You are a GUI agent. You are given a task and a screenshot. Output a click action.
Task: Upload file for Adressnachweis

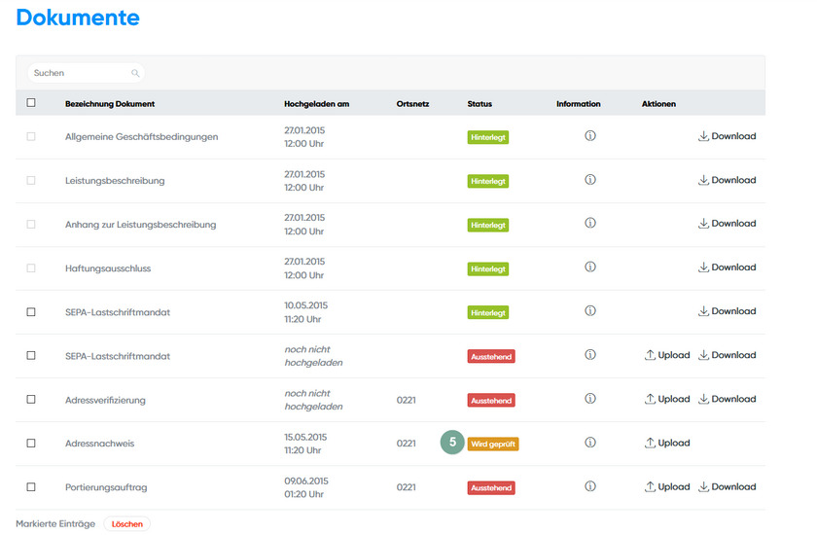(667, 443)
